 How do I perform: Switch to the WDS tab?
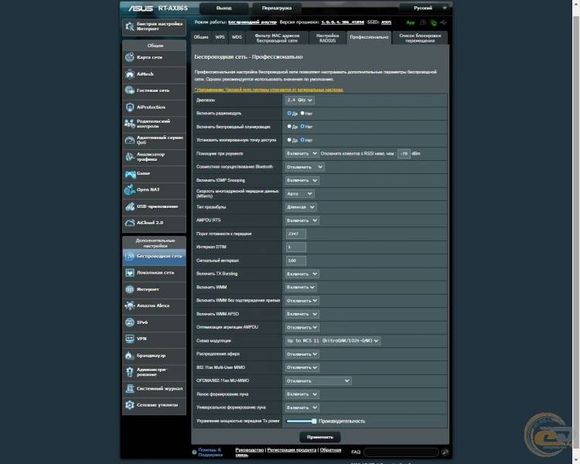pos(237,37)
